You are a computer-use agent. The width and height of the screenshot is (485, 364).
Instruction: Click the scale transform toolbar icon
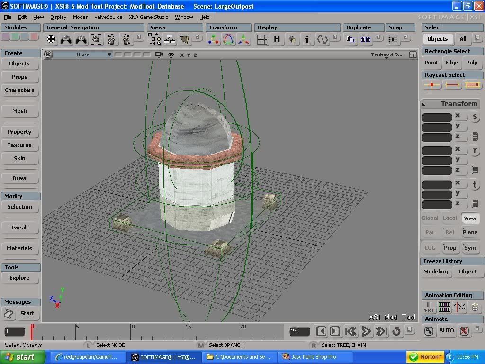click(x=214, y=39)
